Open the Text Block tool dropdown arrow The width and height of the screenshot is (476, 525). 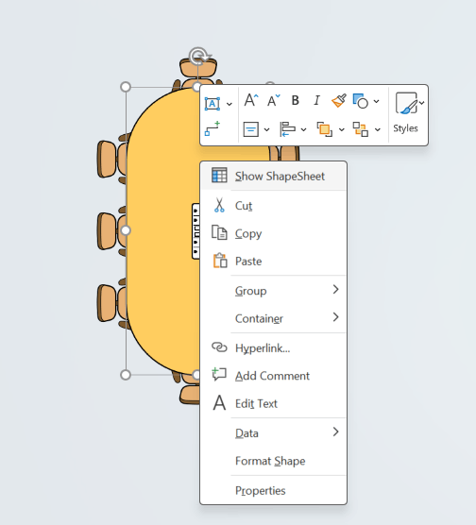coord(229,104)
